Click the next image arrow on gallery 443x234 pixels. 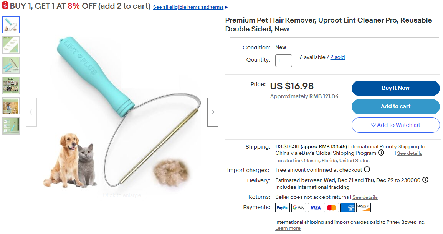(213, 112)
